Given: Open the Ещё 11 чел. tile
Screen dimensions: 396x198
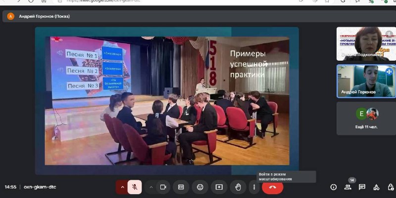Looking at the screenshot, I should coord(366,119).
